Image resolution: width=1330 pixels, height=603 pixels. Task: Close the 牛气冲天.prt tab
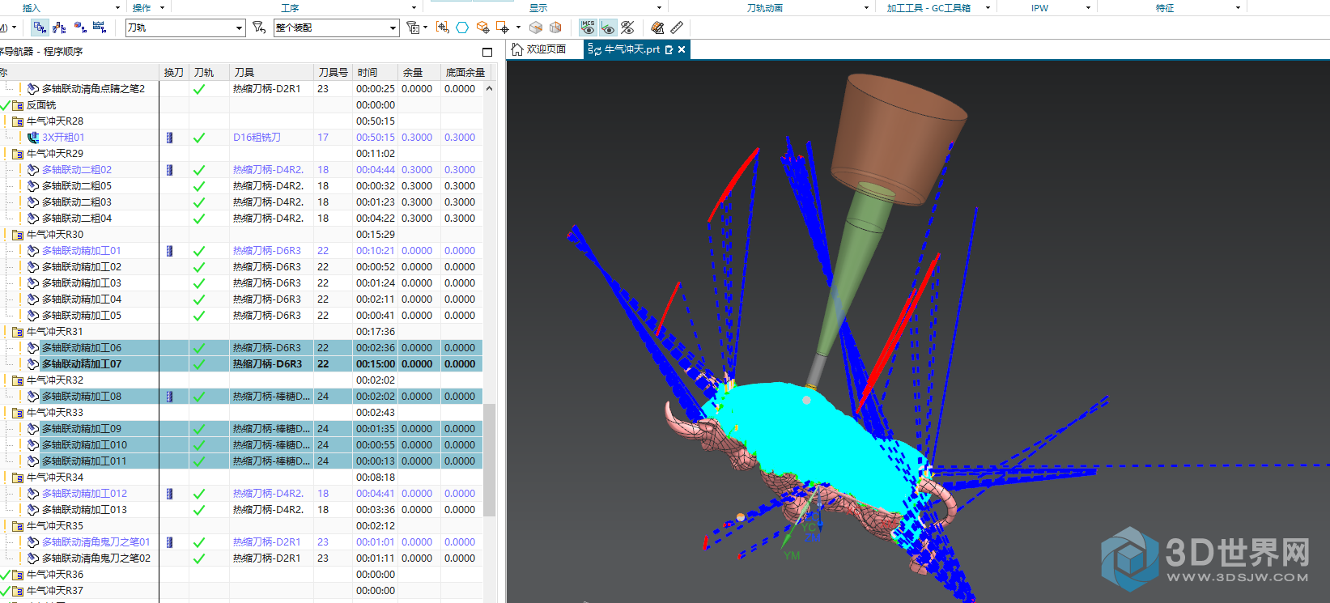pos(682,49)
